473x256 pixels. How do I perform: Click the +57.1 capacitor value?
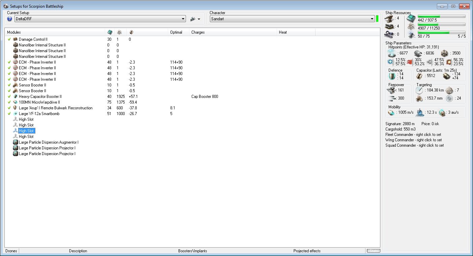133,97
